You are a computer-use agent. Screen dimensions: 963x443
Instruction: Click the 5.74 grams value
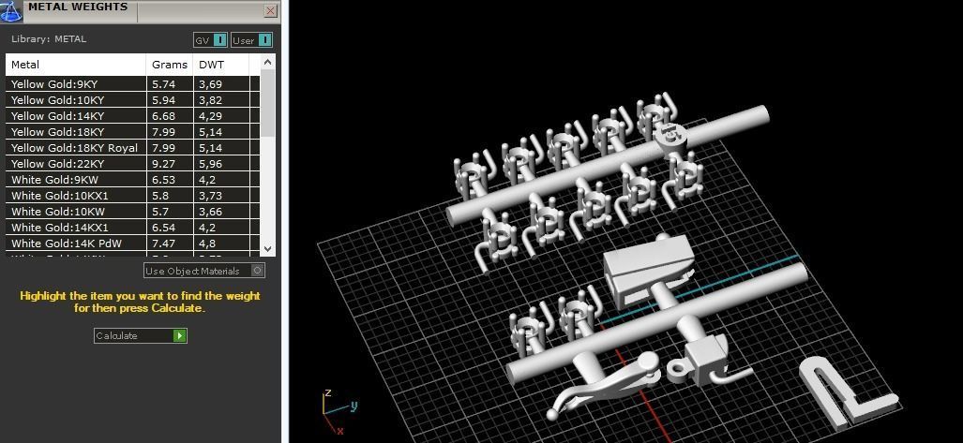(x=163, y=84)
